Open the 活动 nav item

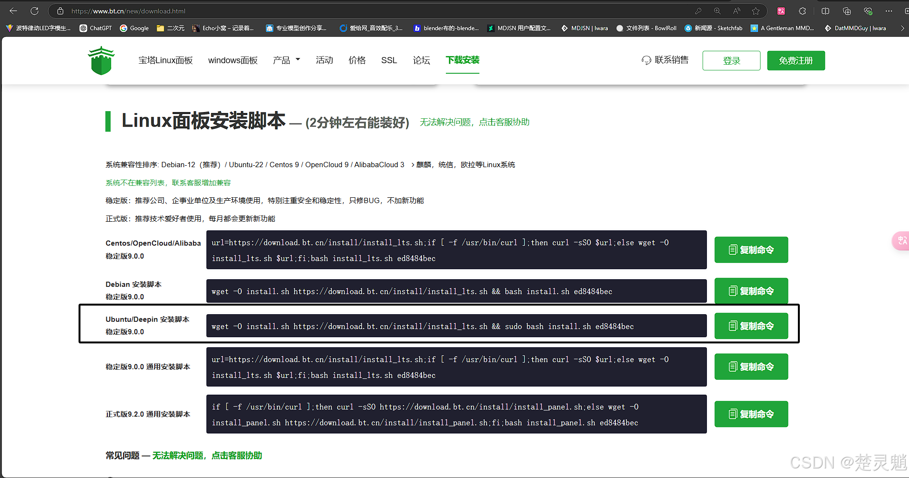pos(324,60)
